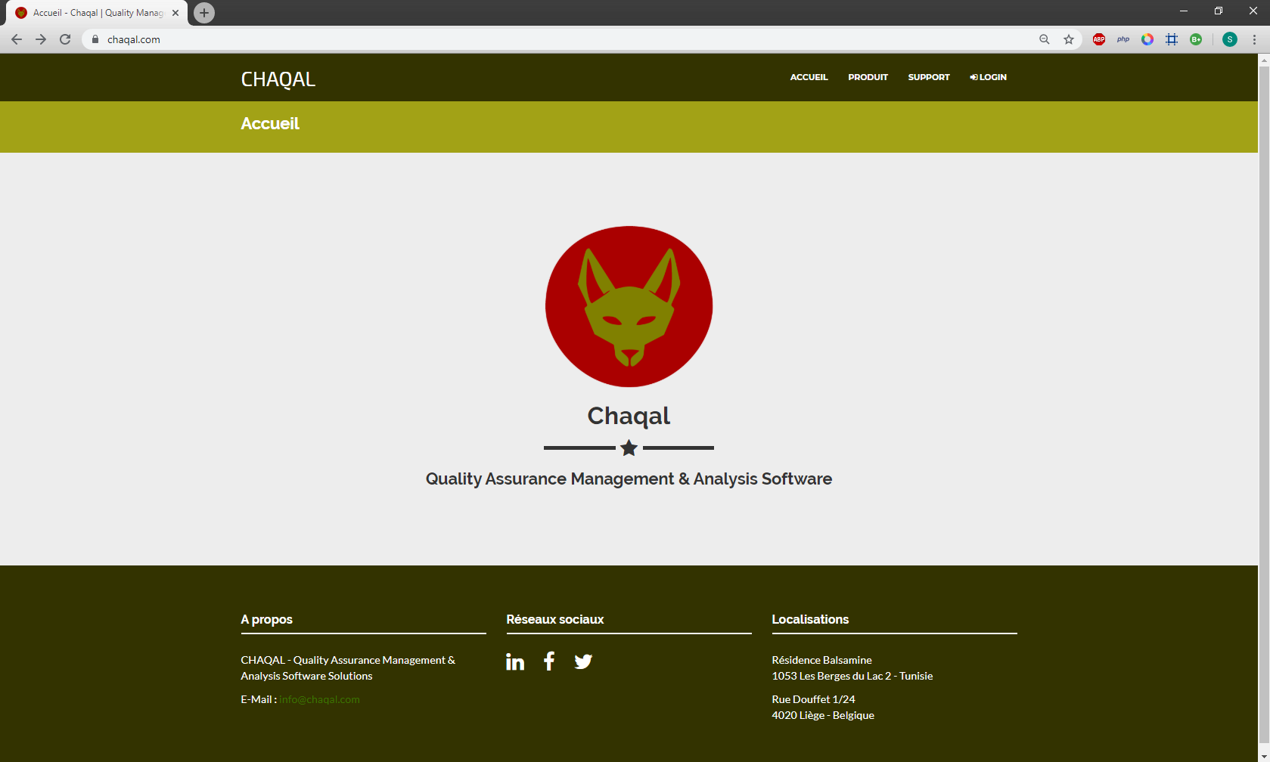Go back to previous page
The height and width of the screenshot is (762, 1270).
[x=17, y=39]
